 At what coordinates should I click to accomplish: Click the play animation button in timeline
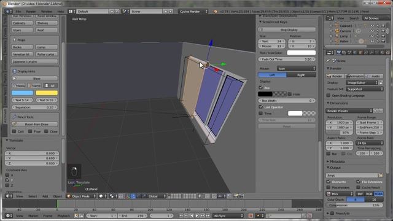197,215
